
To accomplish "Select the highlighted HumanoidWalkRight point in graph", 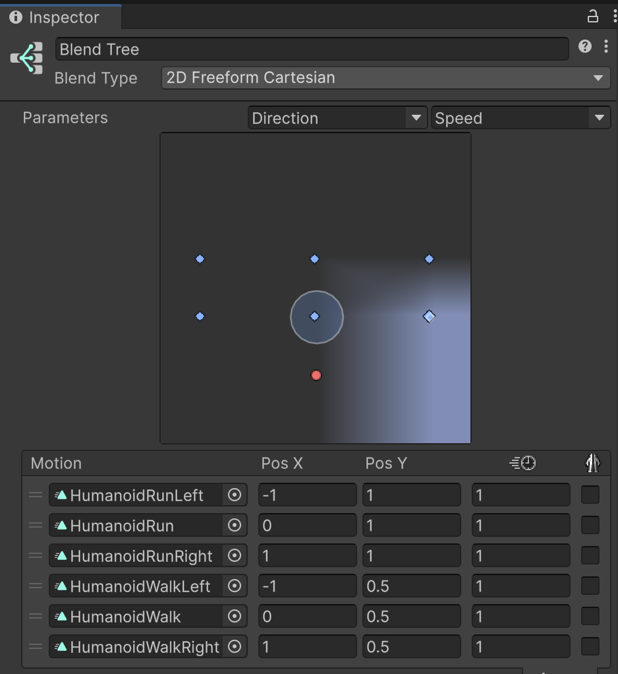I will [429, 317].
